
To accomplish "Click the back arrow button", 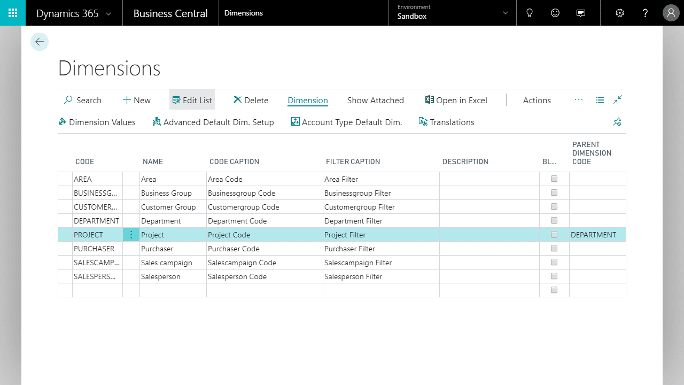I will (40, 42).
